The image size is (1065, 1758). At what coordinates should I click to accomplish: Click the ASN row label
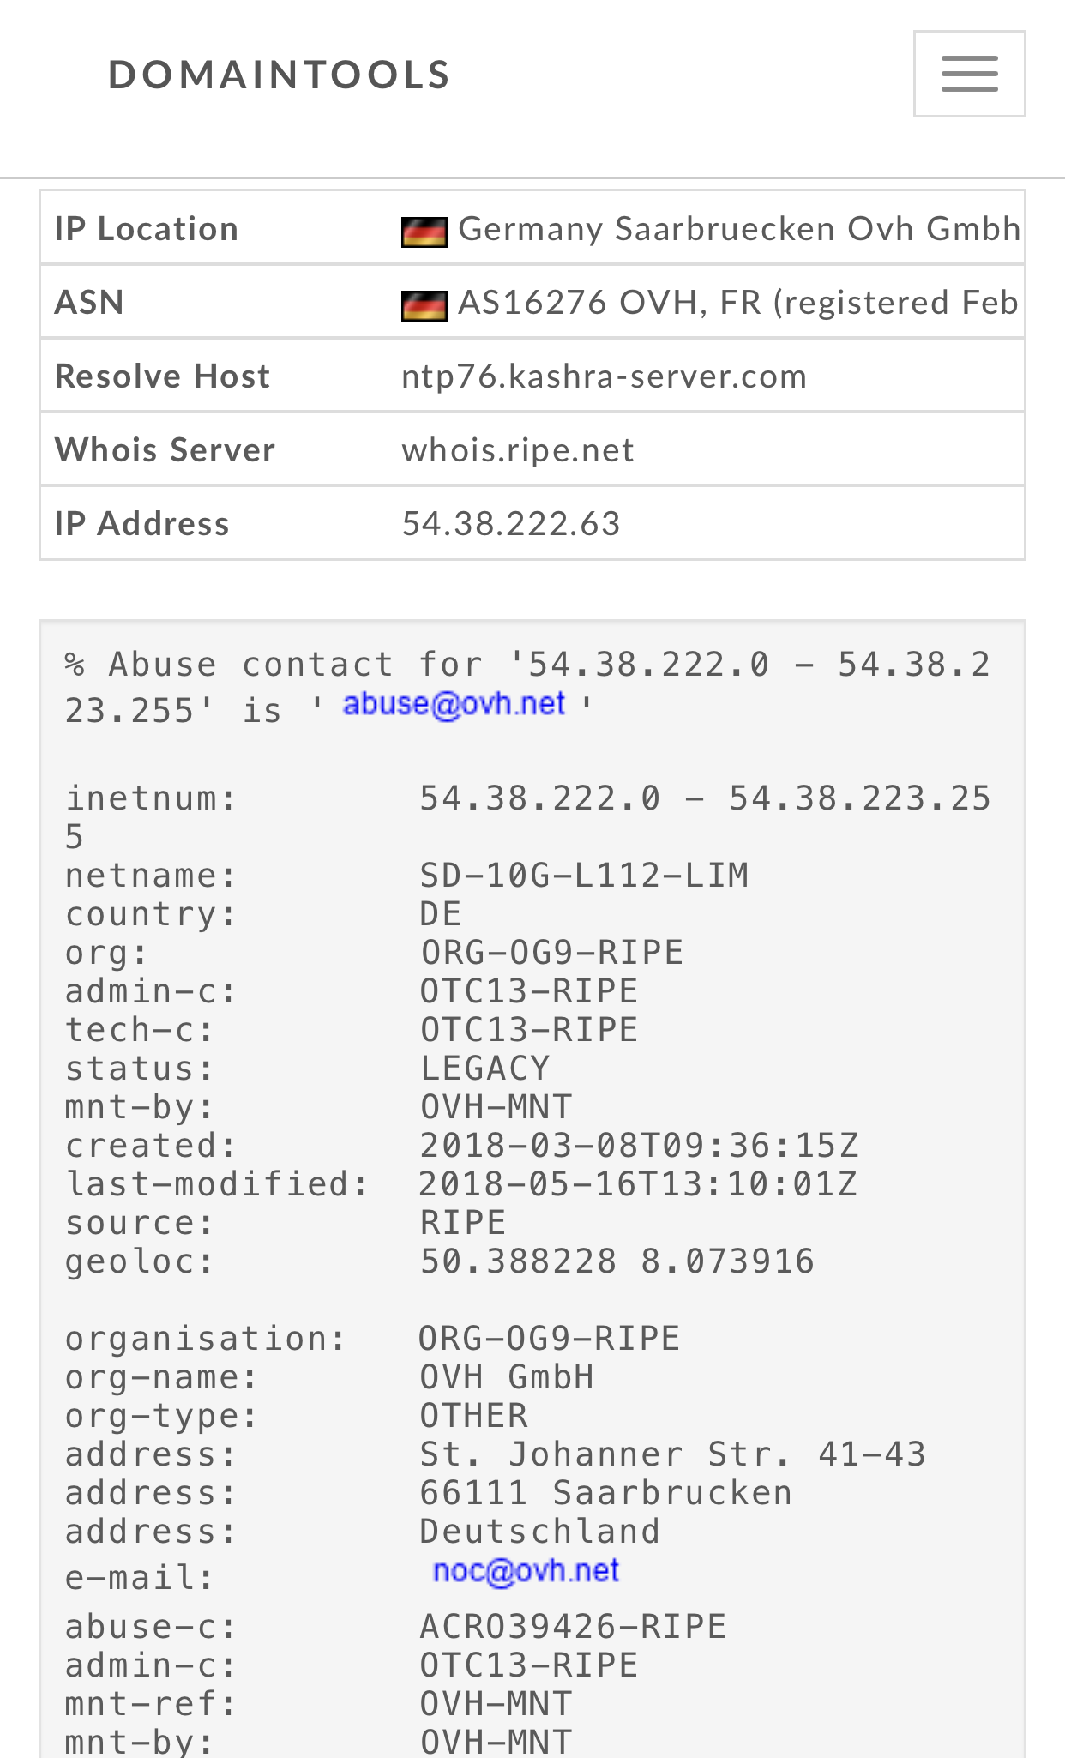[89, 303]
